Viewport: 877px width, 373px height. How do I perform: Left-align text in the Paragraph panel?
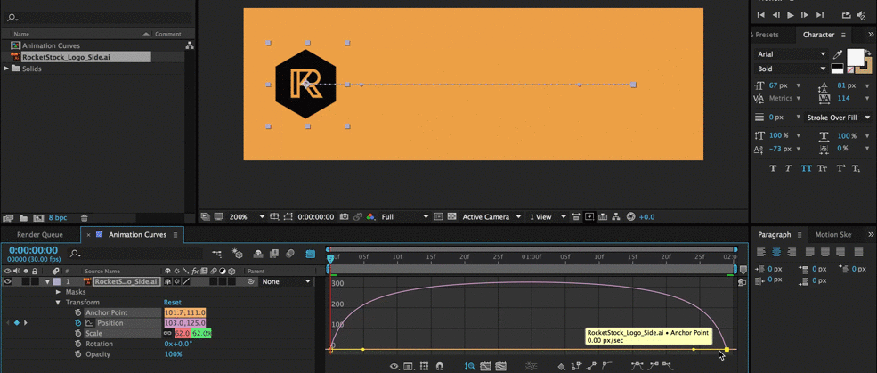pyautogui.click(x=761, y=252)
